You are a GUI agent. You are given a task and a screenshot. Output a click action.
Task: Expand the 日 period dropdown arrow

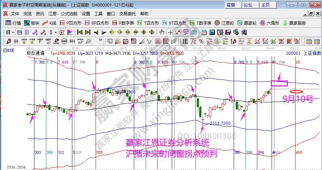(x=13, y=32)
